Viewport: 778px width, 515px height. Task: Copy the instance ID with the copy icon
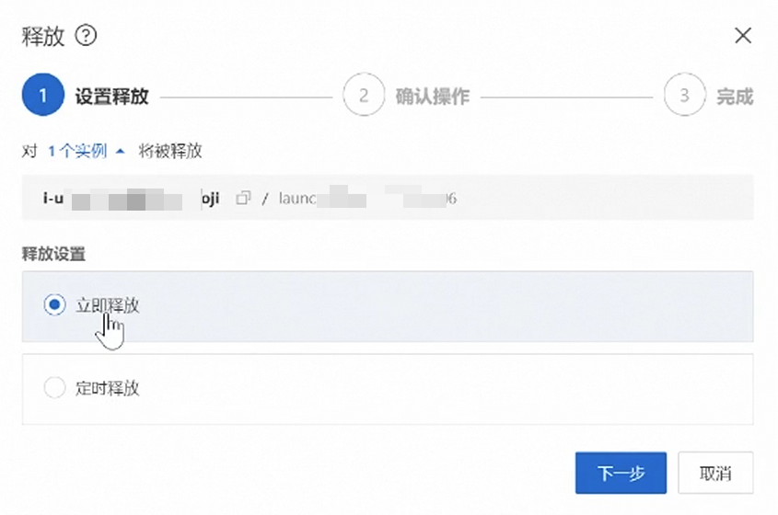243,198
